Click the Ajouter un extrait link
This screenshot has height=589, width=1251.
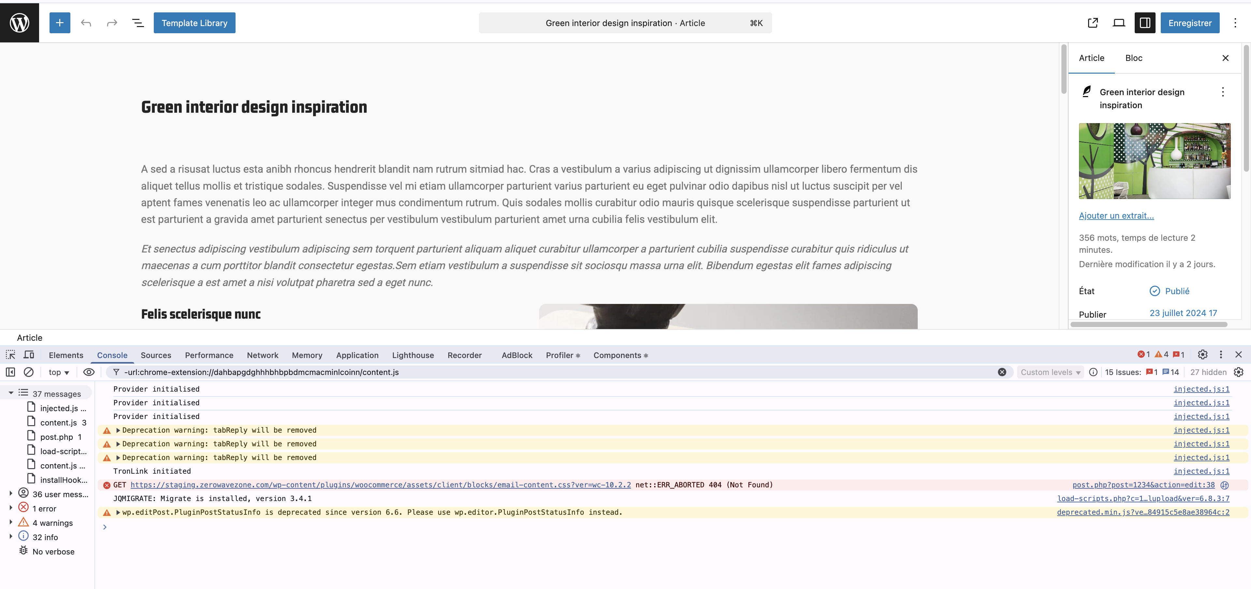tap(1116, 216)
